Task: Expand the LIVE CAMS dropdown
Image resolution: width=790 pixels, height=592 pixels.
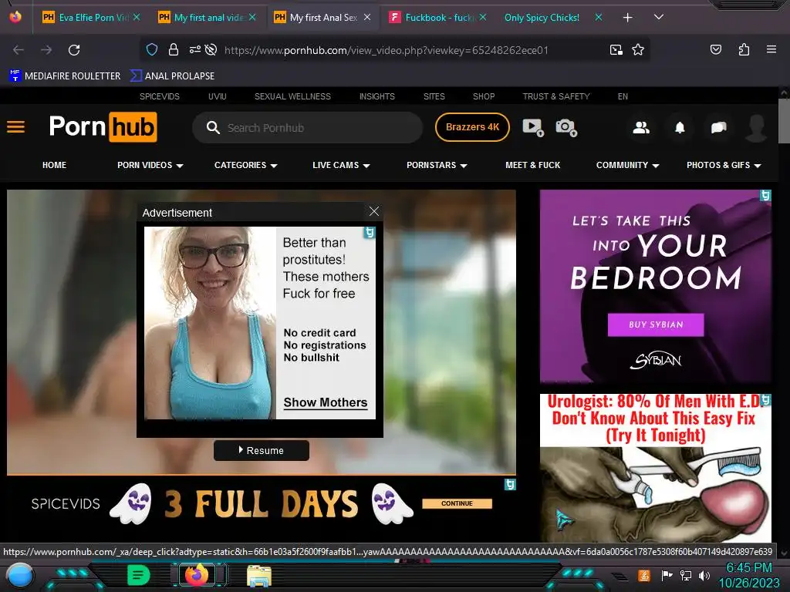Action: tap(341, 165)
